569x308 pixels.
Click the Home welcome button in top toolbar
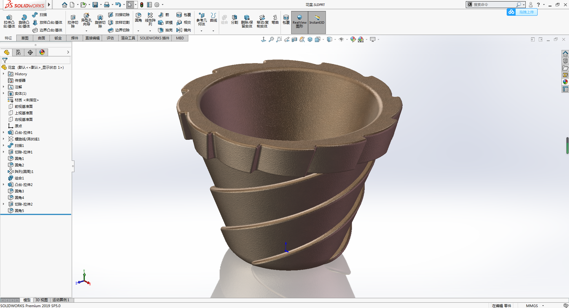click(x=65, y=5)
